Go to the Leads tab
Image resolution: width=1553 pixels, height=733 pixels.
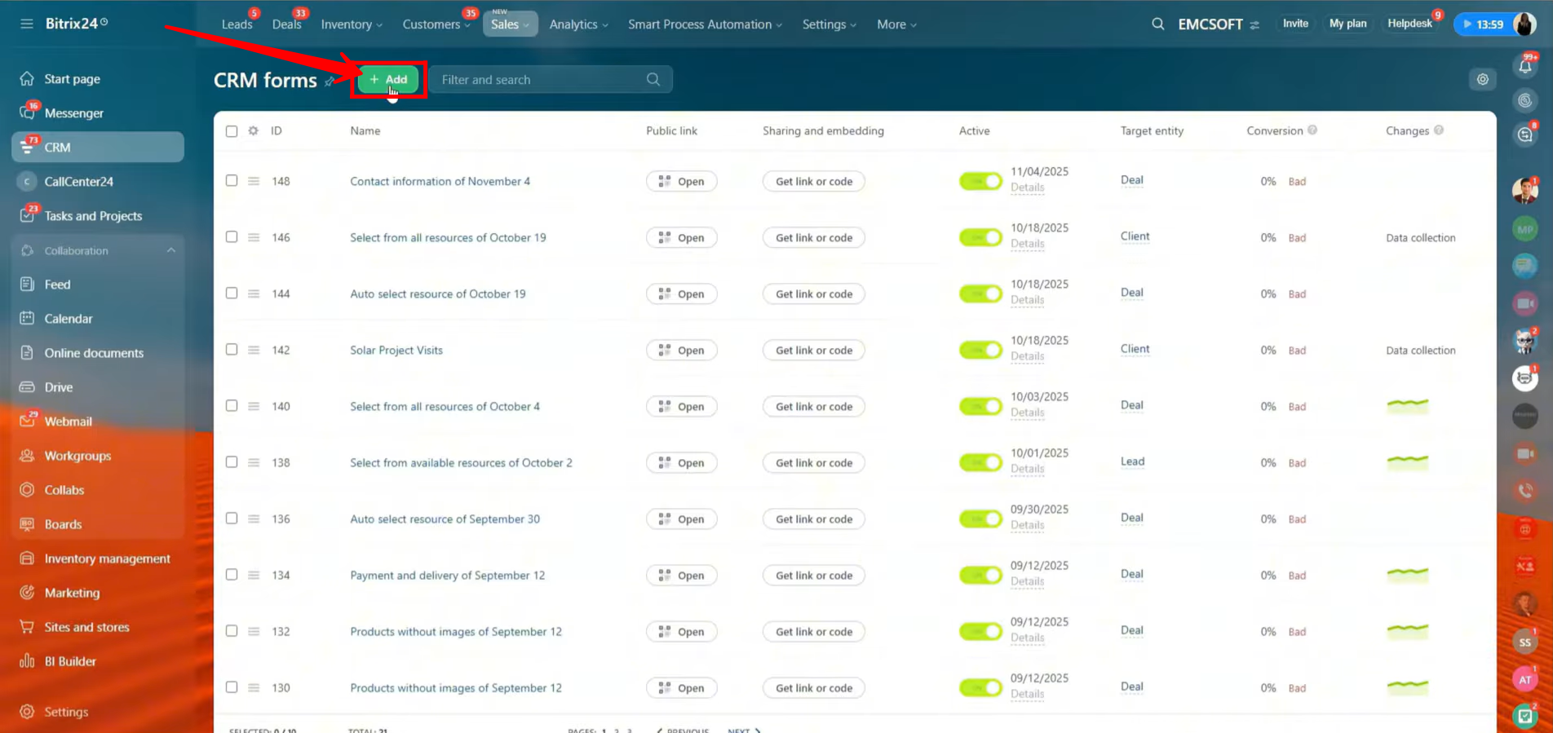pyautogui.click(x=237, y=24)
